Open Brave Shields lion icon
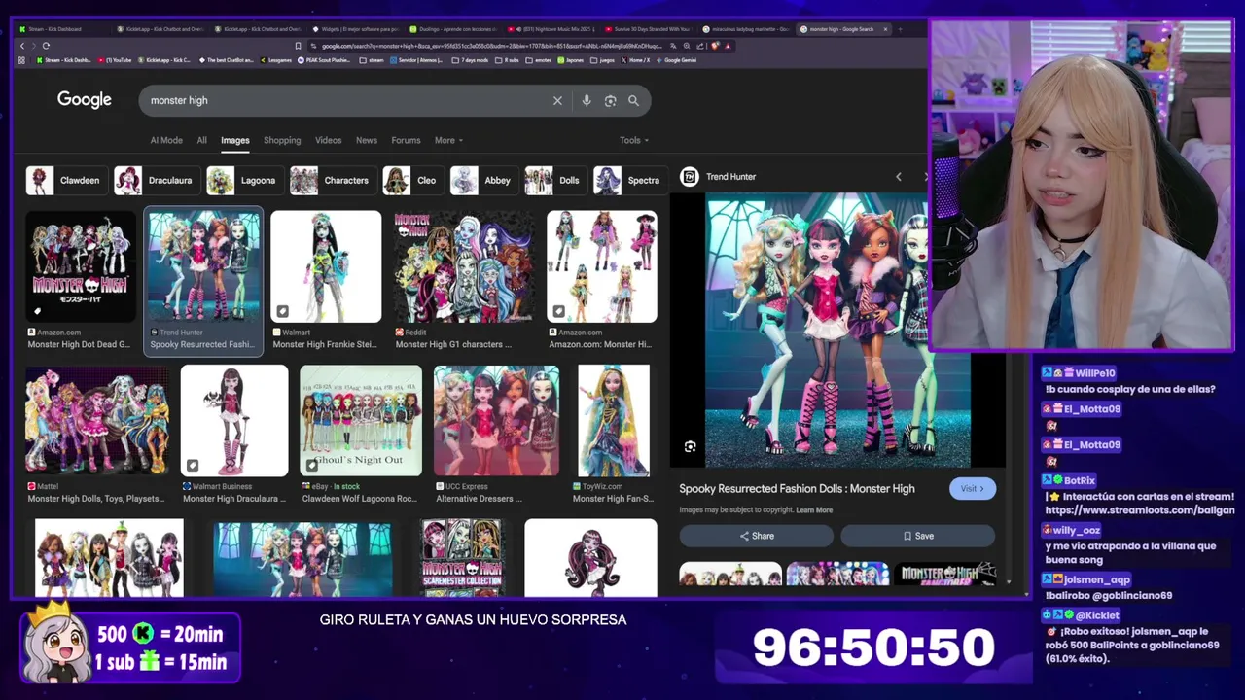This screenshot has width=1245, height=700. [715, 46]
